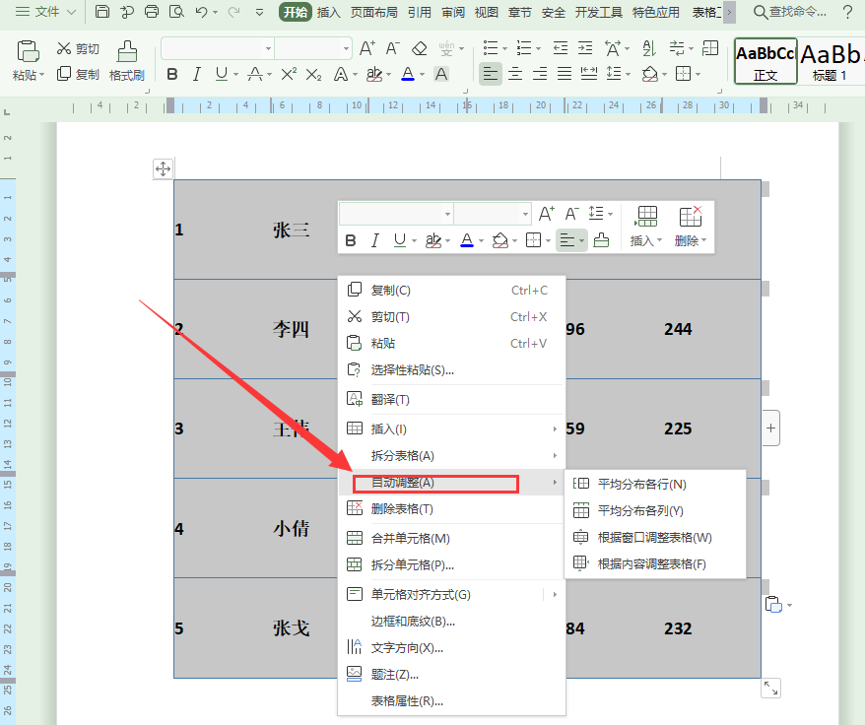The height and width of the screenshot is (725, 865).
Task: Switch to the 插入 ribbon tab
Action: [x=328, y=12]
